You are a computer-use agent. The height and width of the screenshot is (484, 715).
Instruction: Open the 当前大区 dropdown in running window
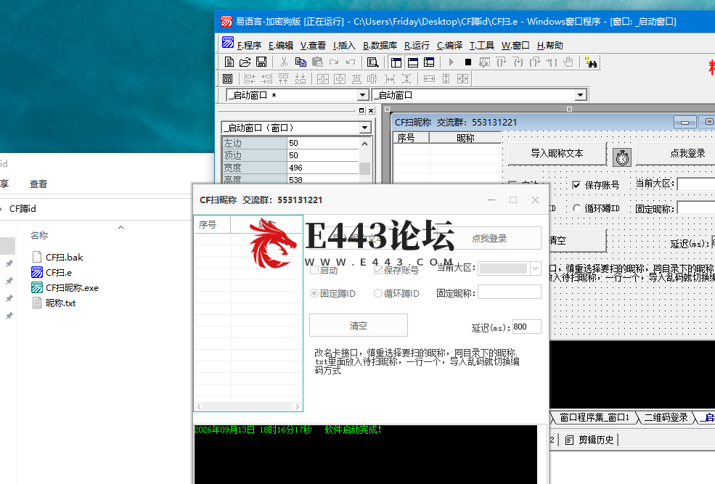[x=535, y=268]
